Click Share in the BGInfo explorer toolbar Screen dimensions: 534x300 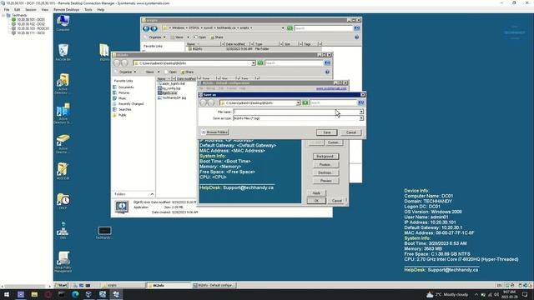(187, 72)
